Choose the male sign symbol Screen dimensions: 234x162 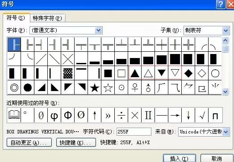pyautogui.click(x=148, y=87)
